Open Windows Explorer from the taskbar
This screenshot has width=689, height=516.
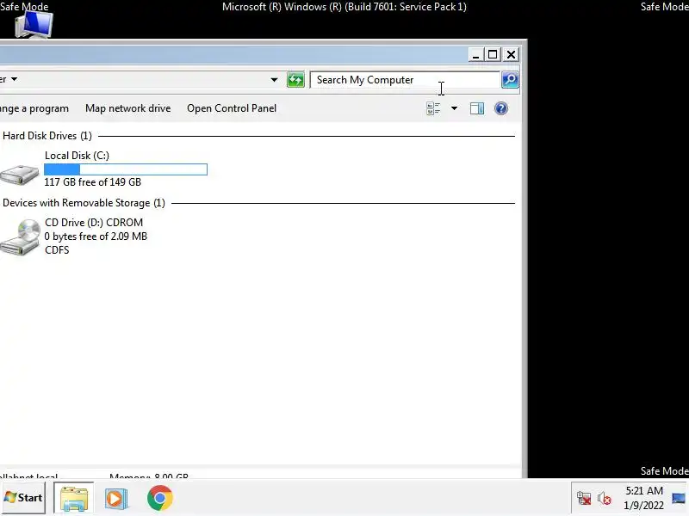[74, 498]
